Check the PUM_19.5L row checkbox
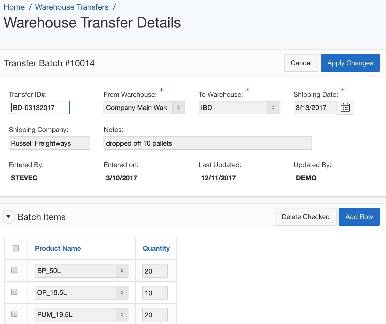This screenshot has width=386, height=324. (x=15, y=314)
